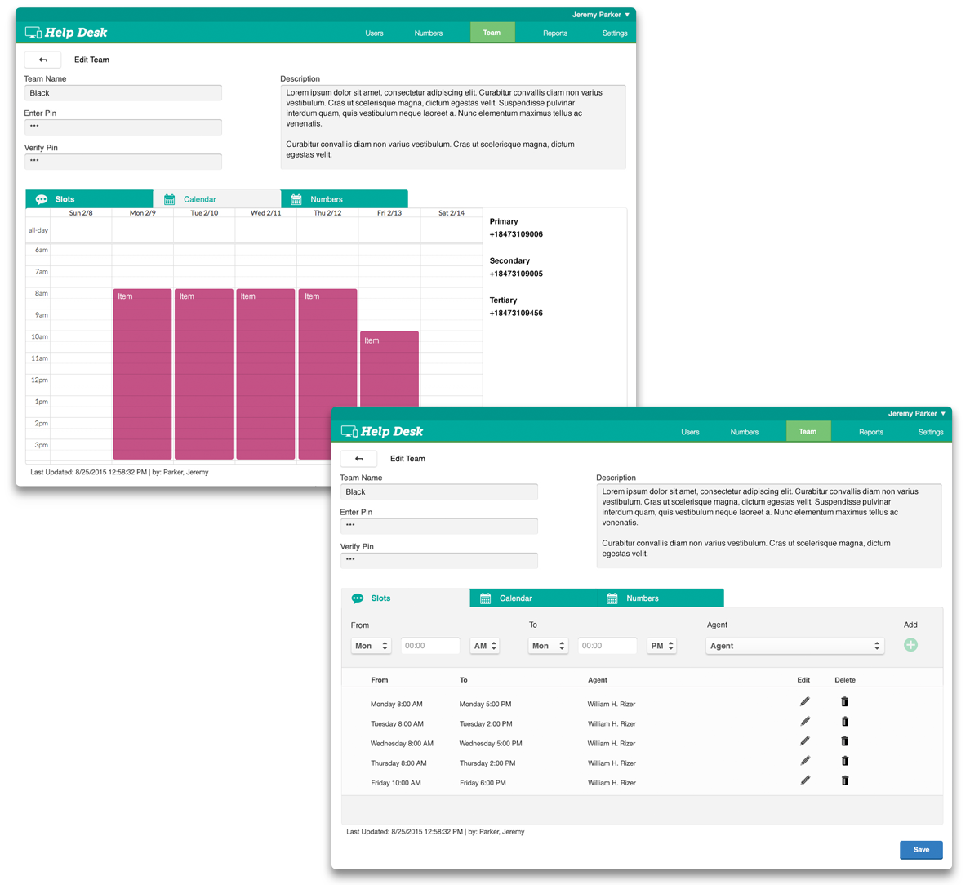This screenshot has height=885, width=970.
Task: Open Calendar tab above the slots form
Action: tap(533, 598)
